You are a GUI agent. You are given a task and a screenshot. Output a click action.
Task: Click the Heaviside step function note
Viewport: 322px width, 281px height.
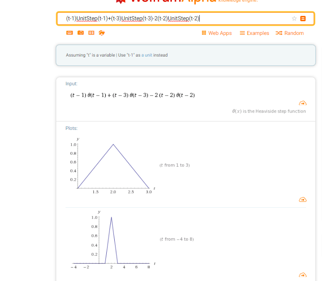269,111
